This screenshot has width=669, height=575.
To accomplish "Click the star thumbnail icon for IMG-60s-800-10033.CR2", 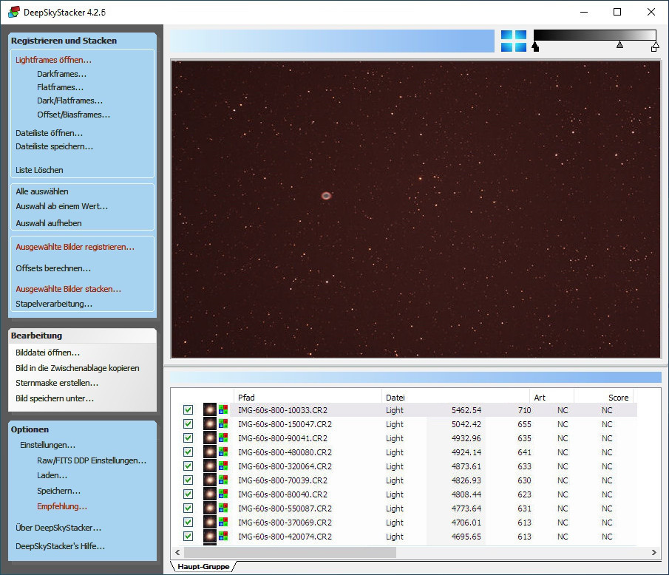I will [x=209, y=410].
